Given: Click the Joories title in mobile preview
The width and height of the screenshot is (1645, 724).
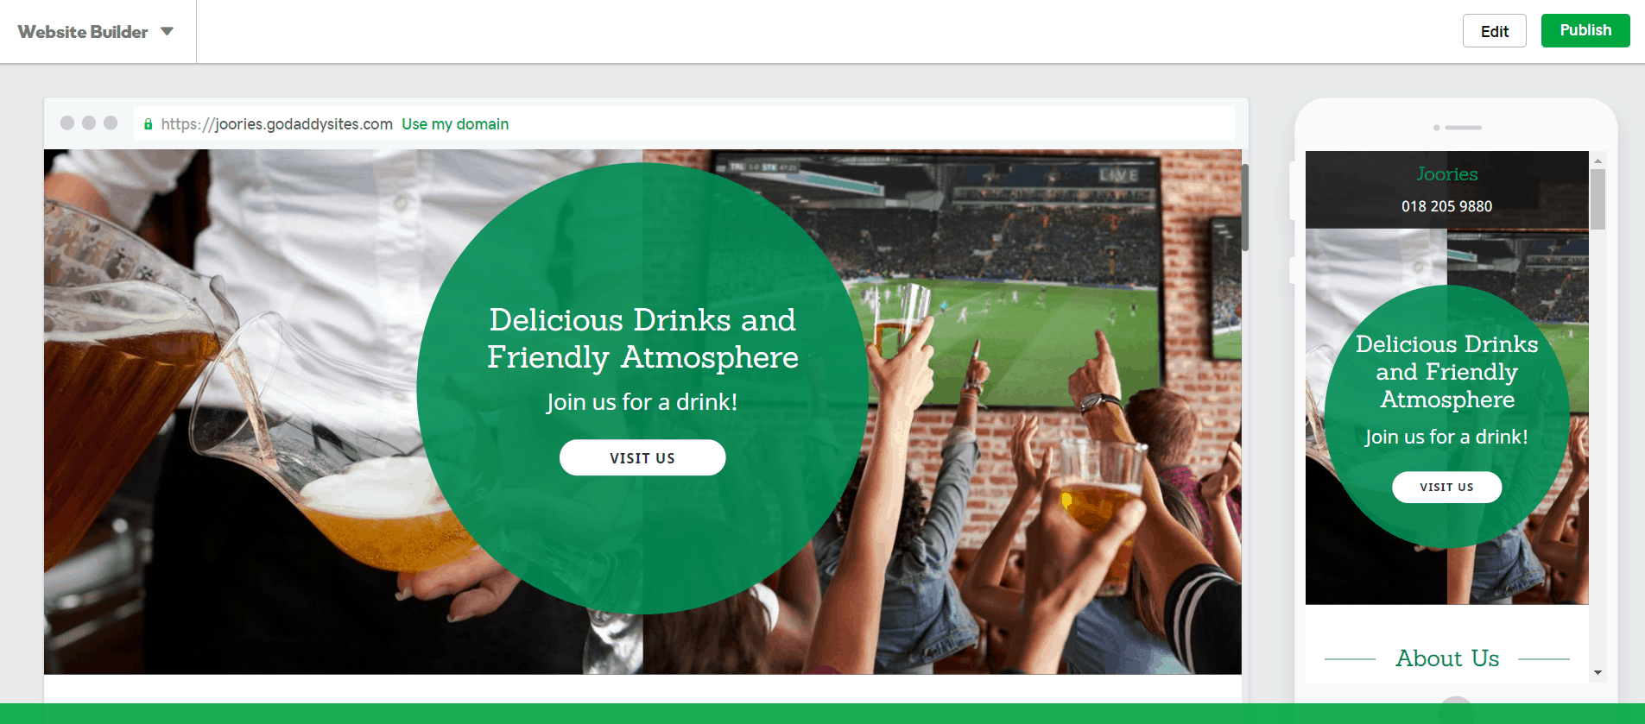Looking at the screenshot, I should [x=1447, y=174].
